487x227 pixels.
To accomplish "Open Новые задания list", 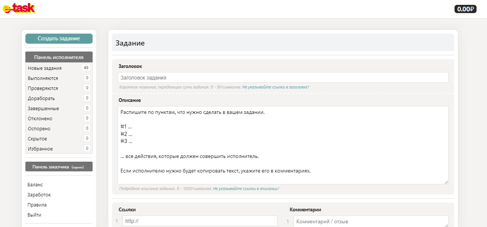I will (45, 68).
